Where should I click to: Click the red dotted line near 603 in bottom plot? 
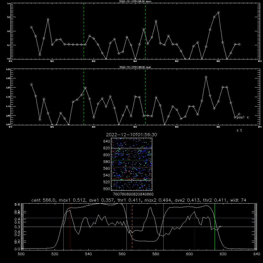[x=194, y=227]
